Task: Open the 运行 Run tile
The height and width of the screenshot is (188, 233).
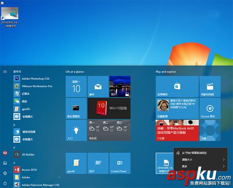Action: click(98, 163)
